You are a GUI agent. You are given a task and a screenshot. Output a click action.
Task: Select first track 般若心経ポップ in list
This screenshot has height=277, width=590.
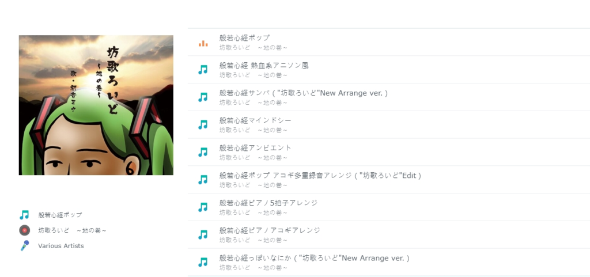(389, 42)
